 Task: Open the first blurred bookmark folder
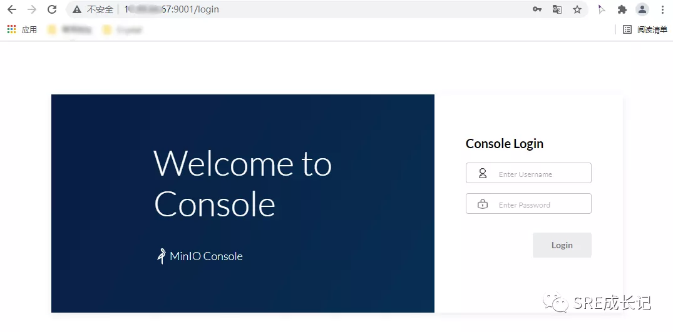pos(70,29)
